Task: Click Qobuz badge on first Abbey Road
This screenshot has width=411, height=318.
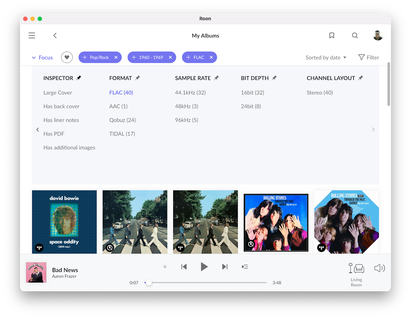Action: (x=110, y=248)
